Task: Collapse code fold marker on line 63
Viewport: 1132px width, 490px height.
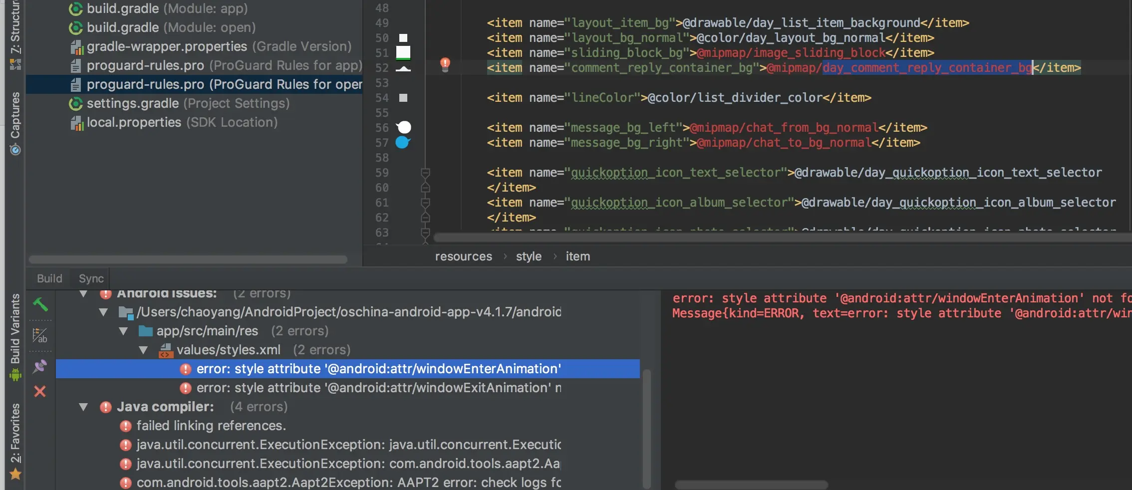Action: point(425,233)
